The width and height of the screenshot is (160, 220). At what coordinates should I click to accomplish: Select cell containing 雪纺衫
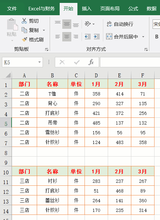pos(52,132)
